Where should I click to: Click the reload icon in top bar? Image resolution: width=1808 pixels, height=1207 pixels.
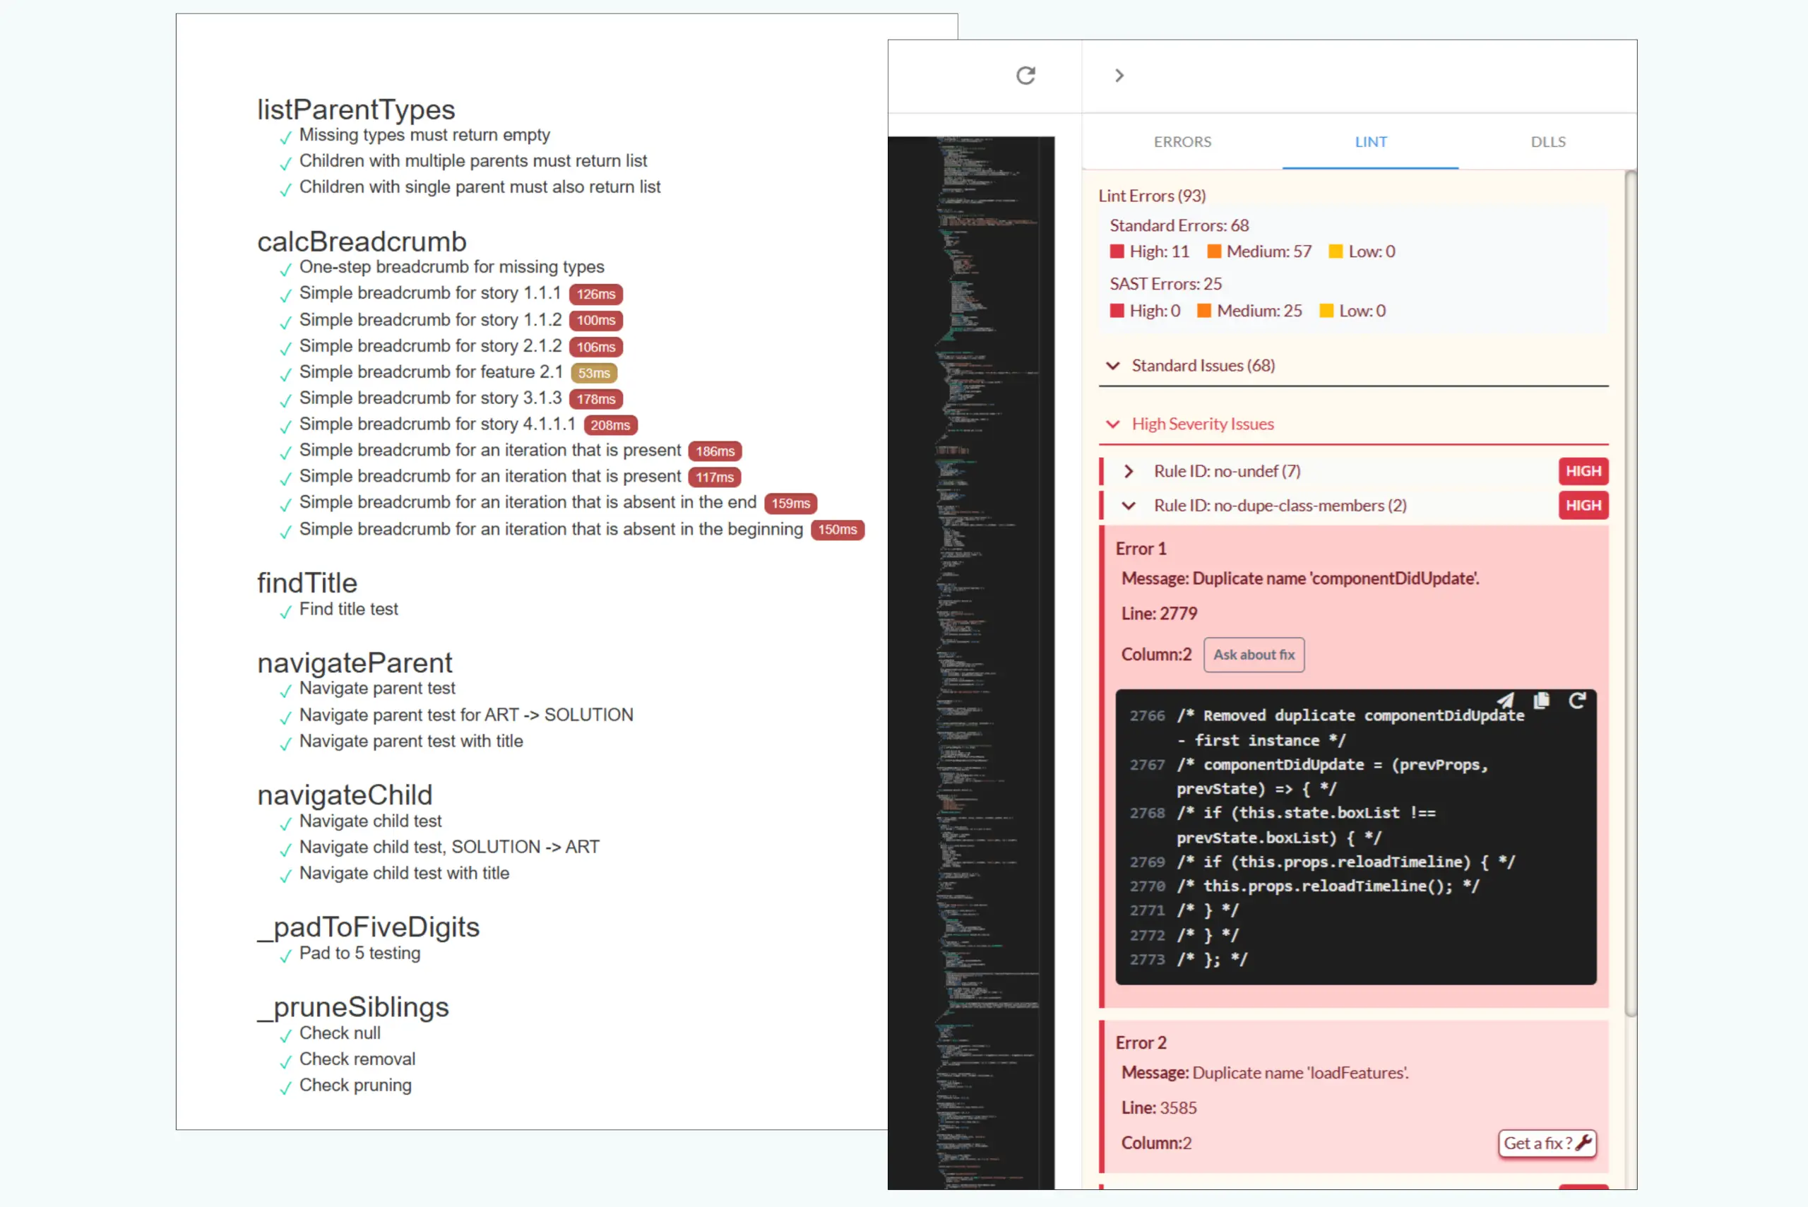[1025, 76]
